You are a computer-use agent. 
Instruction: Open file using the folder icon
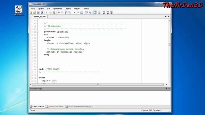point(35,12)
